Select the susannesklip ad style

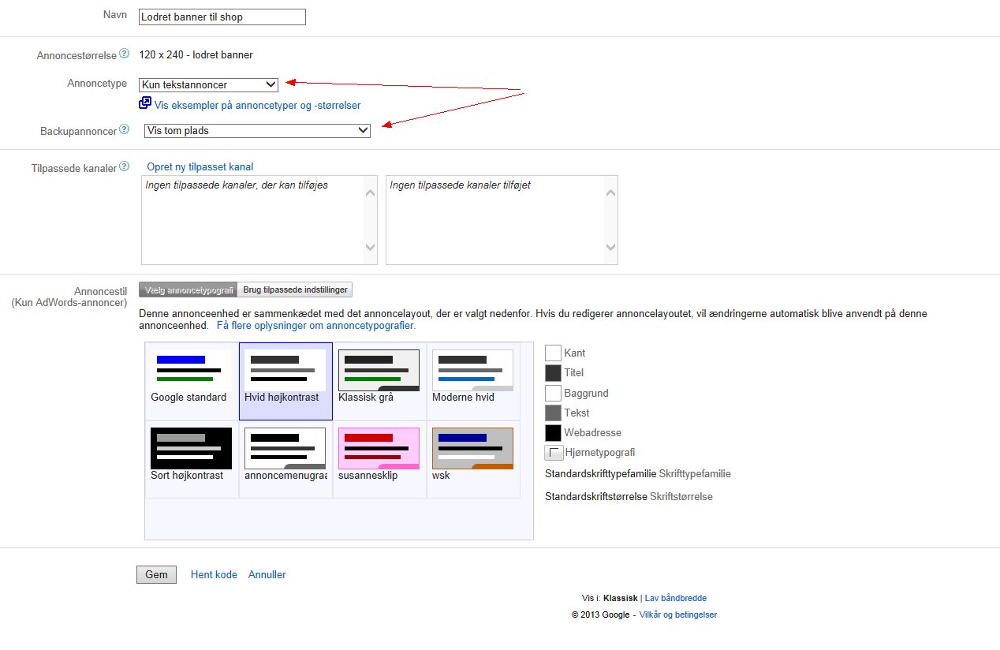[379, 455]
